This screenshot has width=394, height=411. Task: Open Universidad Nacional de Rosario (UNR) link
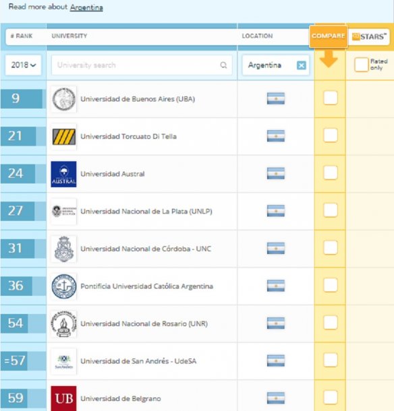144,323
